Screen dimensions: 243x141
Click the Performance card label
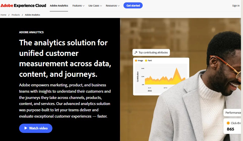point(233,113)
